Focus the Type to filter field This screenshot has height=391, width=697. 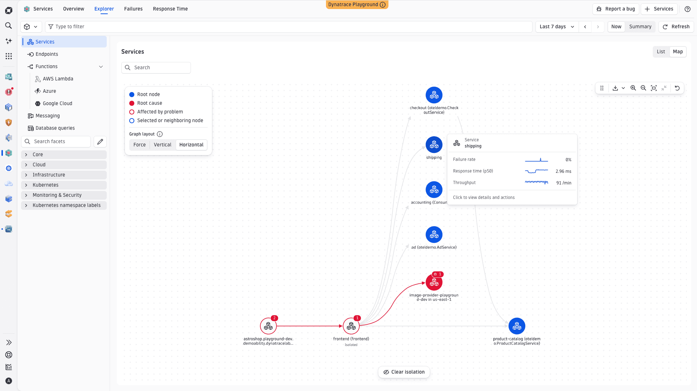(x=289, y=27)
